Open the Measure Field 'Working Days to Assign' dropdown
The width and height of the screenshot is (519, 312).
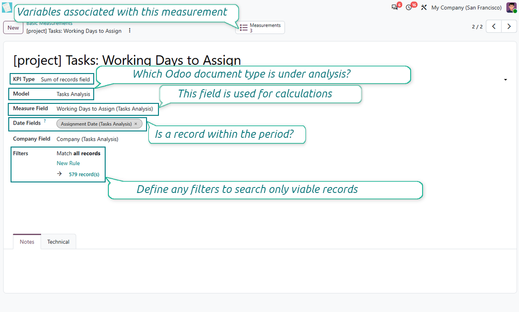click(x=105, y=108)
